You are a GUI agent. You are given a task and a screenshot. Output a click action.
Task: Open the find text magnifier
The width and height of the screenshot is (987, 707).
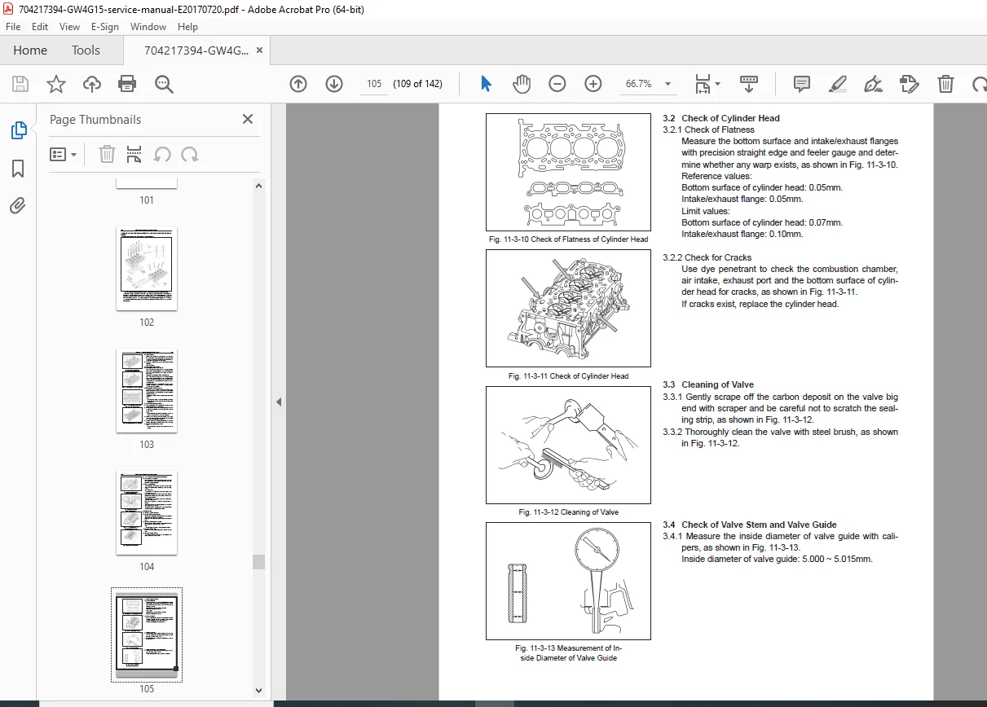[164, 84]
